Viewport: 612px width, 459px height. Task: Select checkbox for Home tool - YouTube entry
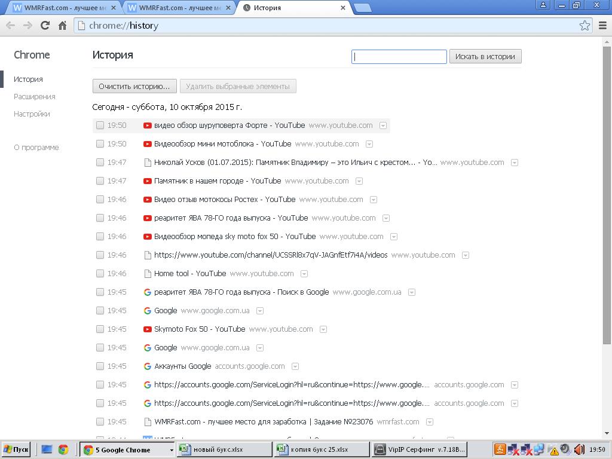pyautogui.click(x=100, y=274)
